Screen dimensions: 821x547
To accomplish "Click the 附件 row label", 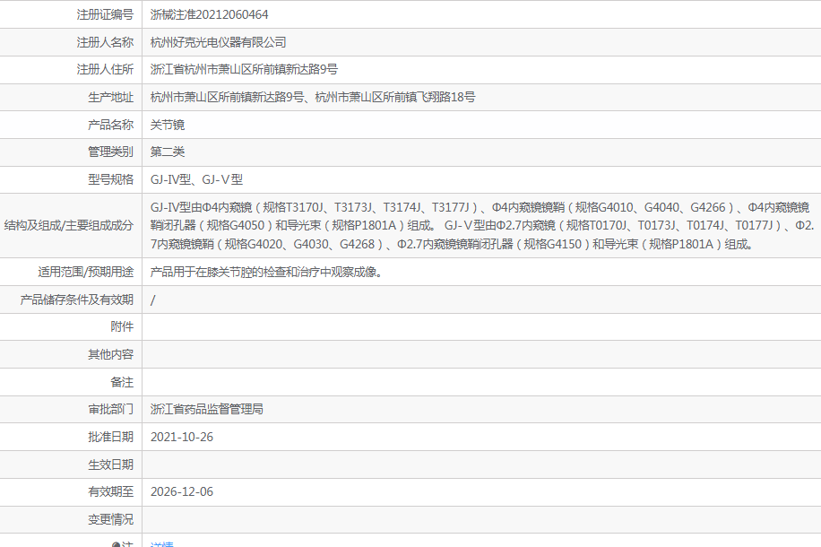I will click(122, 327).
